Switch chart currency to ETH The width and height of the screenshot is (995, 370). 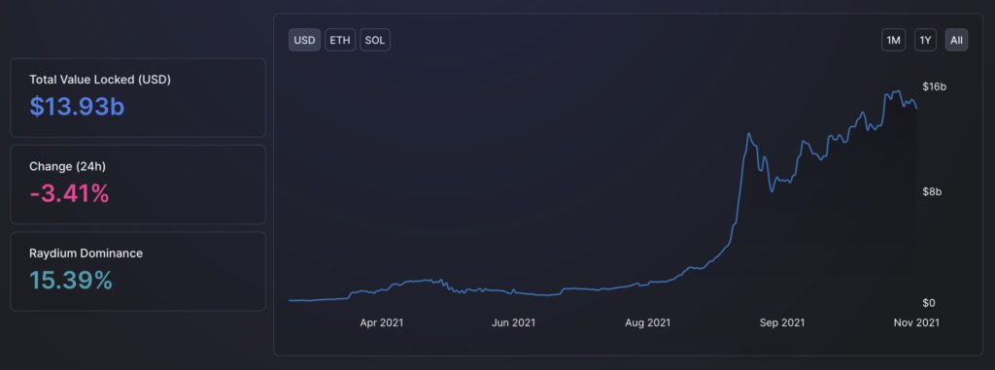340,40
